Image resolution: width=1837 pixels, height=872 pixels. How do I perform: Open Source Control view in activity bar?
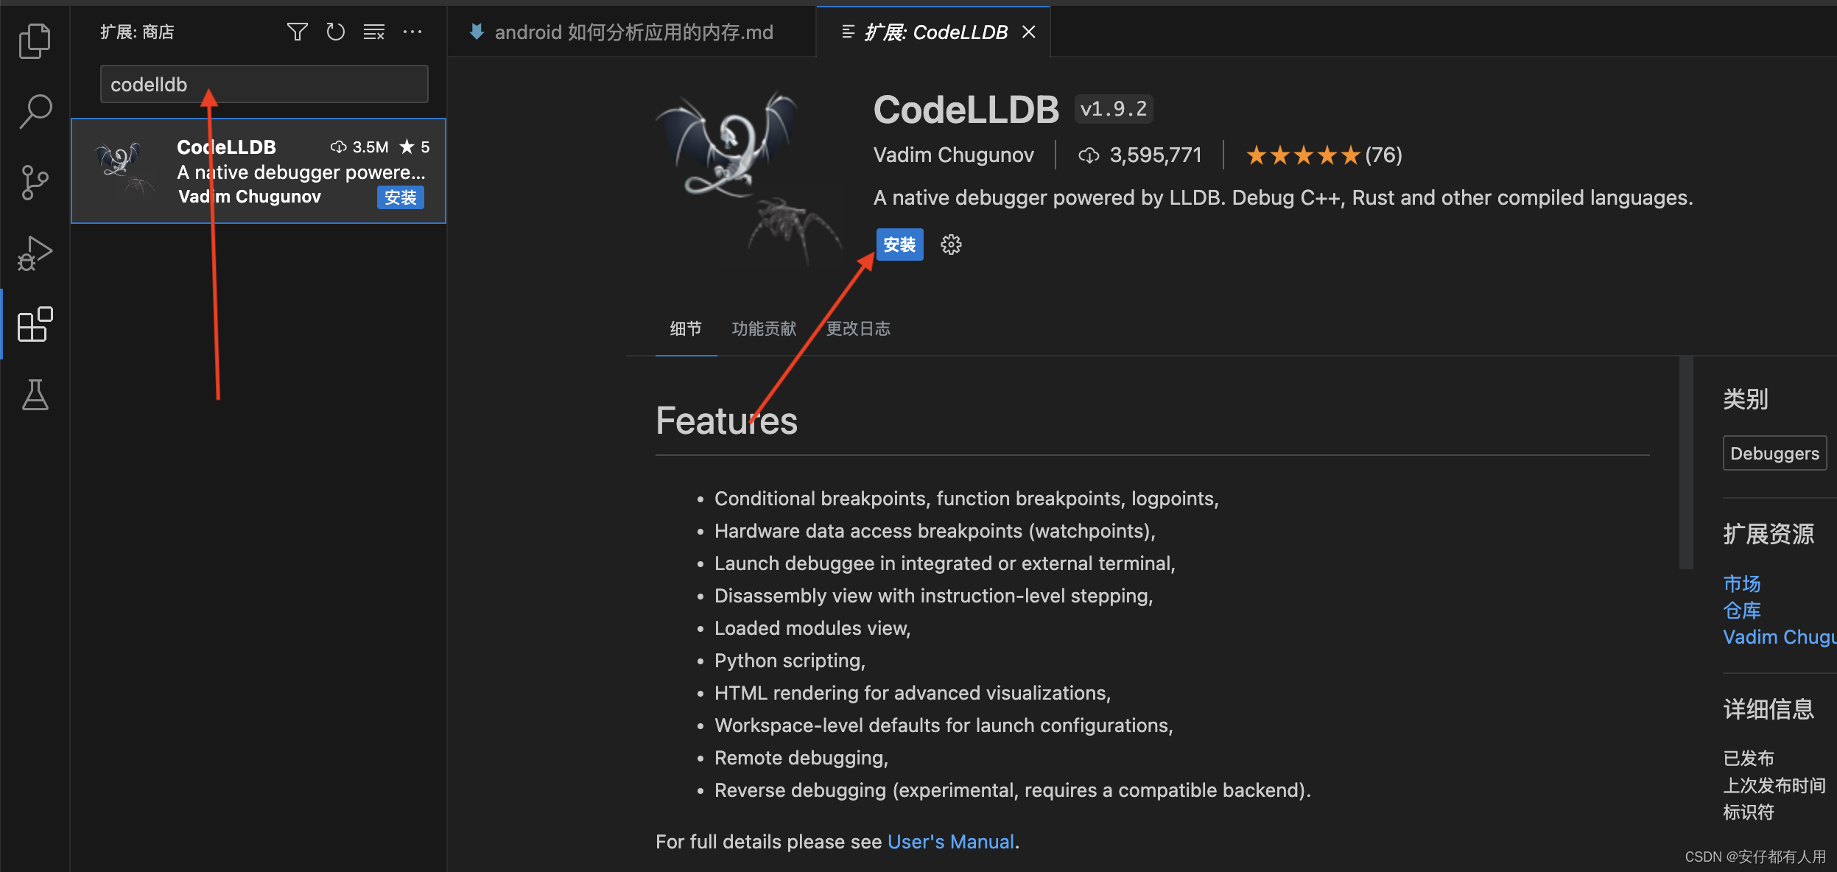pos(35,182)
